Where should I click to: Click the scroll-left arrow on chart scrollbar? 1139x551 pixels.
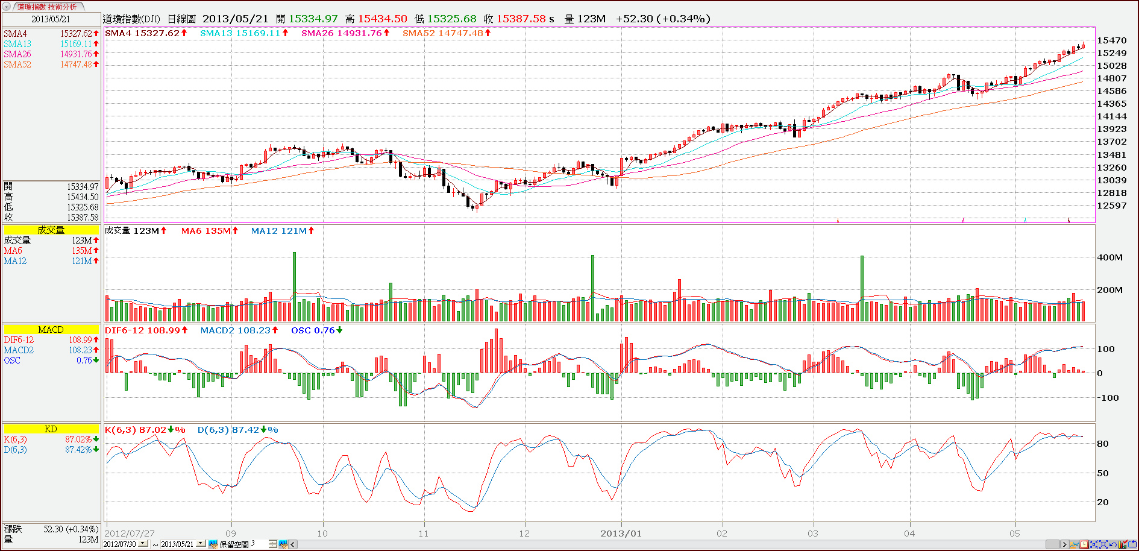(293, 544)
